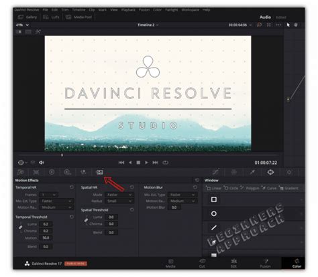Select the image wipe viewer icon
The image size is (318, 277).
pyautogui.click(x=19, y=31)
